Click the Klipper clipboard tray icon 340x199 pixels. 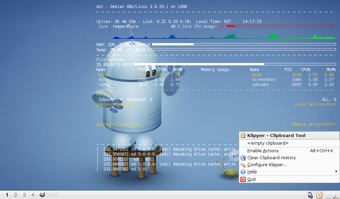coord(319,195)
